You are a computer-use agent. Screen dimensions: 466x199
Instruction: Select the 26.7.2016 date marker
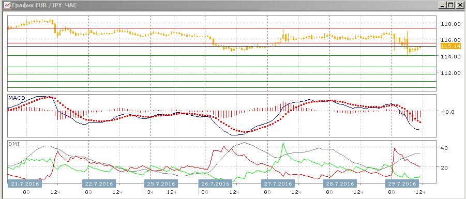(x=215, y=183)
